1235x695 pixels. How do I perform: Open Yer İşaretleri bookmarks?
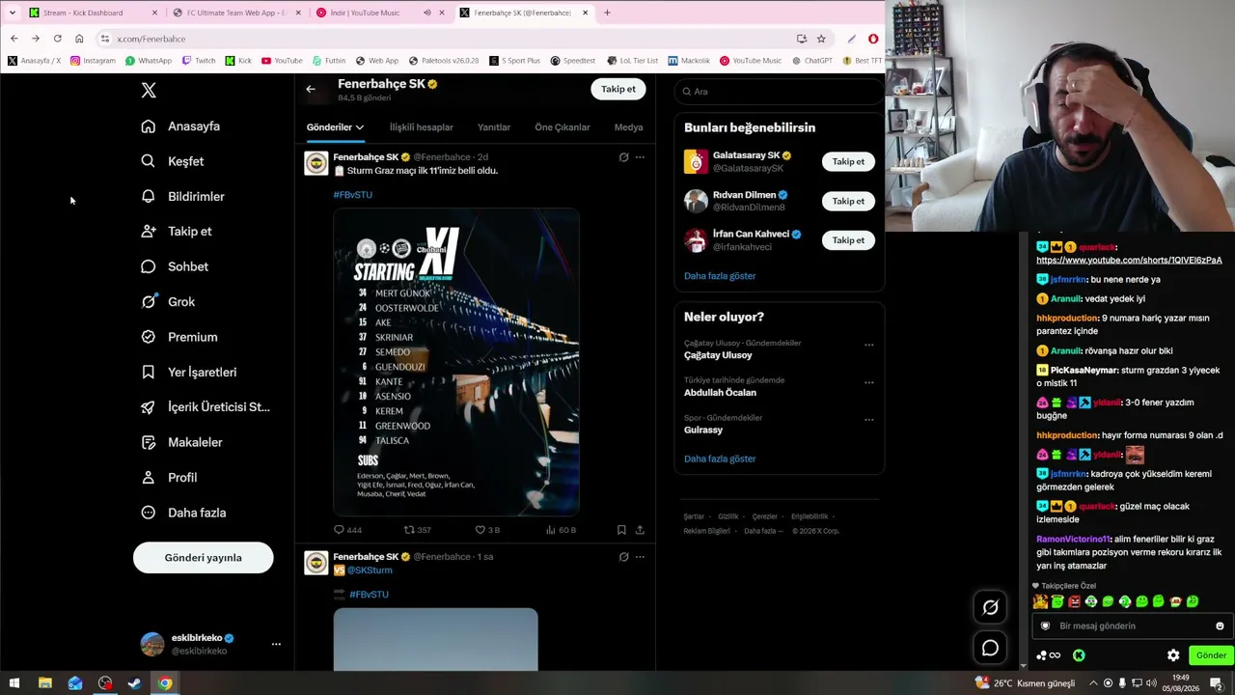[189, 372]
